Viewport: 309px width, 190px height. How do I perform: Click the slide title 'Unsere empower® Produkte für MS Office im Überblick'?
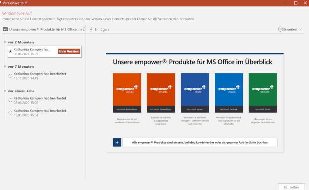click(192, 62)
